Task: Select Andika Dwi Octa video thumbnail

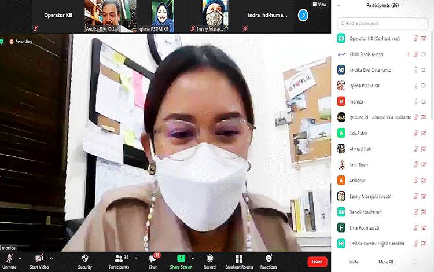Action: tap(110, 16)
